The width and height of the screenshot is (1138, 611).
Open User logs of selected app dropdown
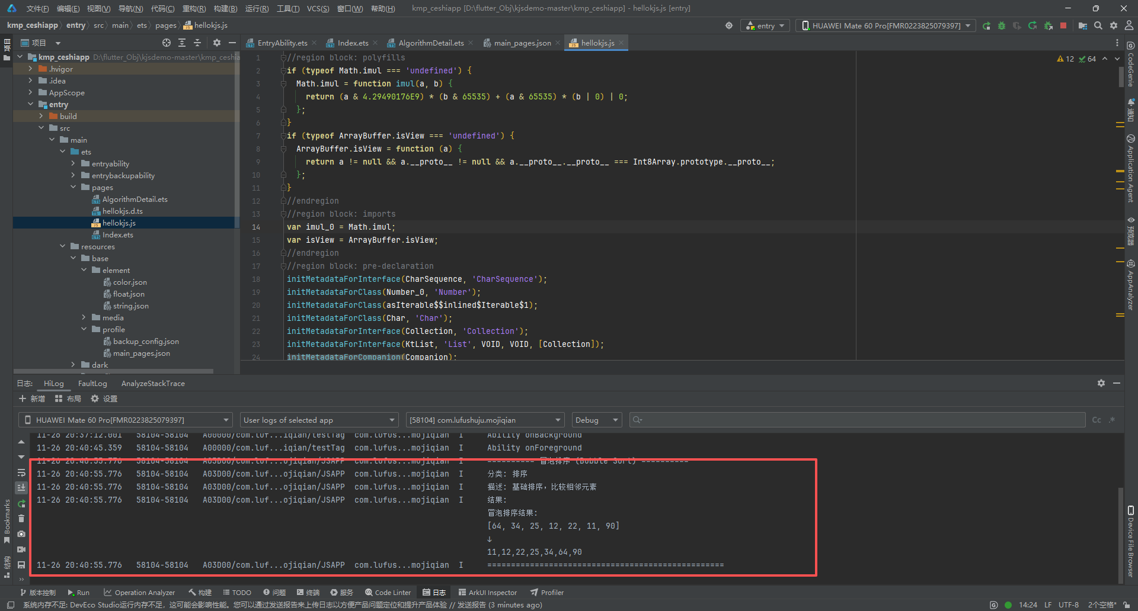coord(319,420)
